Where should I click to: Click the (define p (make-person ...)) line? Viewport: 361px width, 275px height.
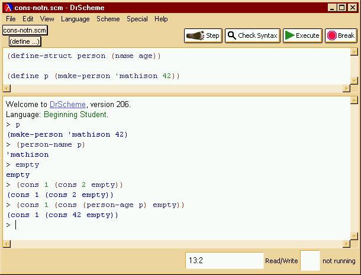(94, 76)
